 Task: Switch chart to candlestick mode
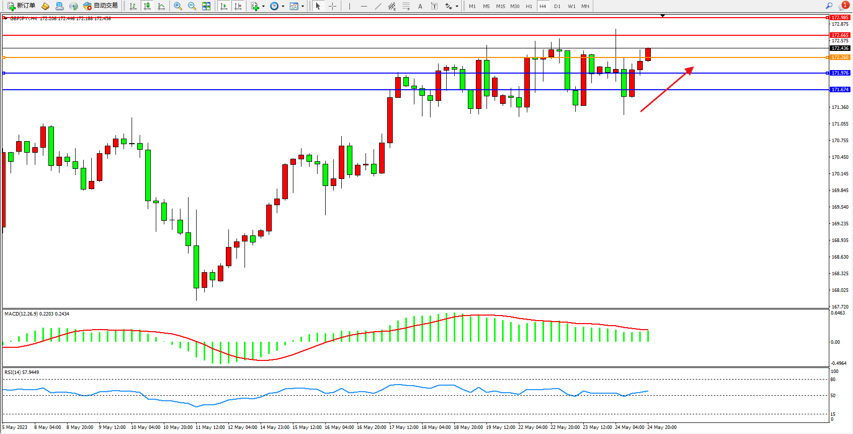point(147,6)
